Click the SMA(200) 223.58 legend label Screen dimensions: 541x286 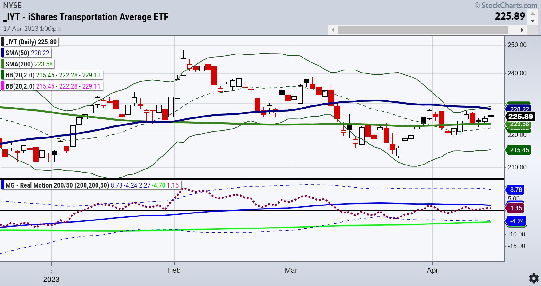tap(29, 64)
